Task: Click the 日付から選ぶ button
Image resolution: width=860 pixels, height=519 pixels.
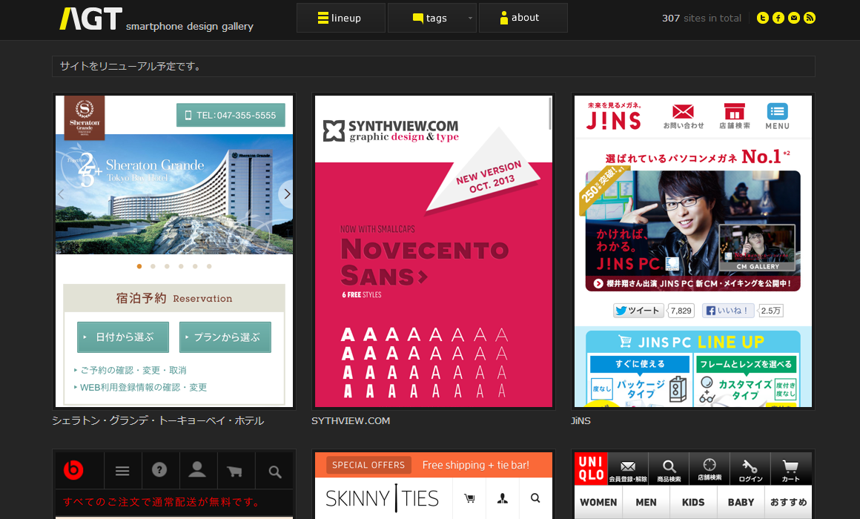Action: pos(123,337)
